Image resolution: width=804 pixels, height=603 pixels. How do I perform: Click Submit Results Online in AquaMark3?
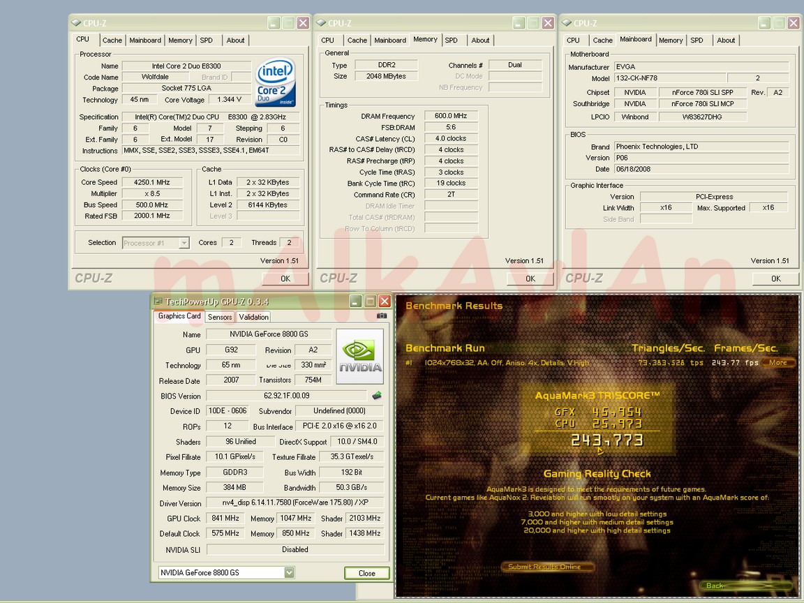point(547,567)
